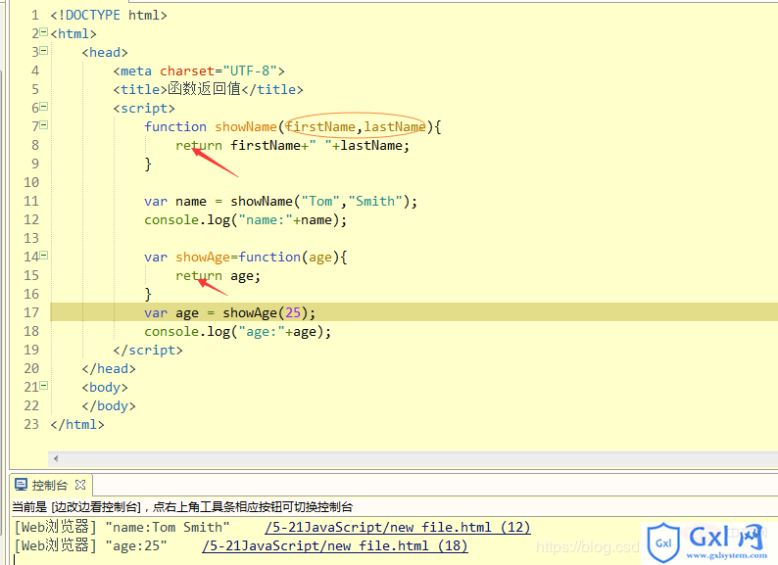Click line number 17 in the gutter
Screen dimensions: 778x565
[31, 313]
